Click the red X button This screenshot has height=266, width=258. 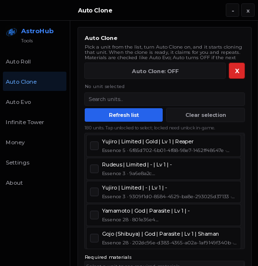pos(237,71)
